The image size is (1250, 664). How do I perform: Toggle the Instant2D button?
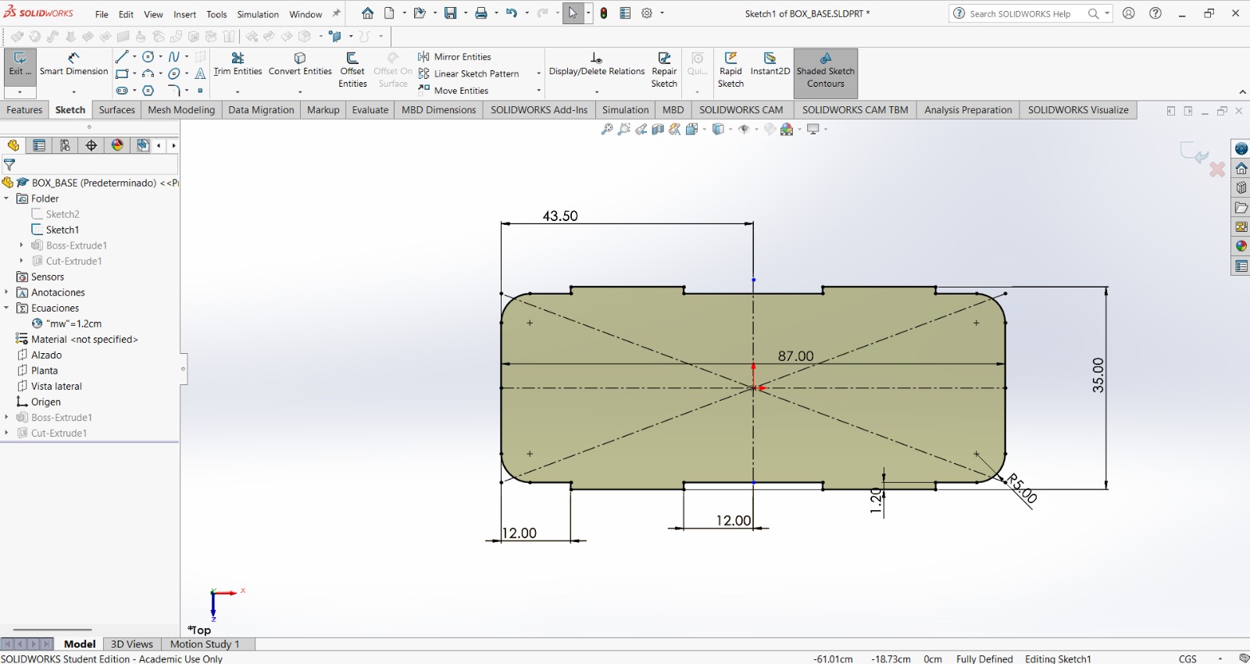[x=770, y=64]
